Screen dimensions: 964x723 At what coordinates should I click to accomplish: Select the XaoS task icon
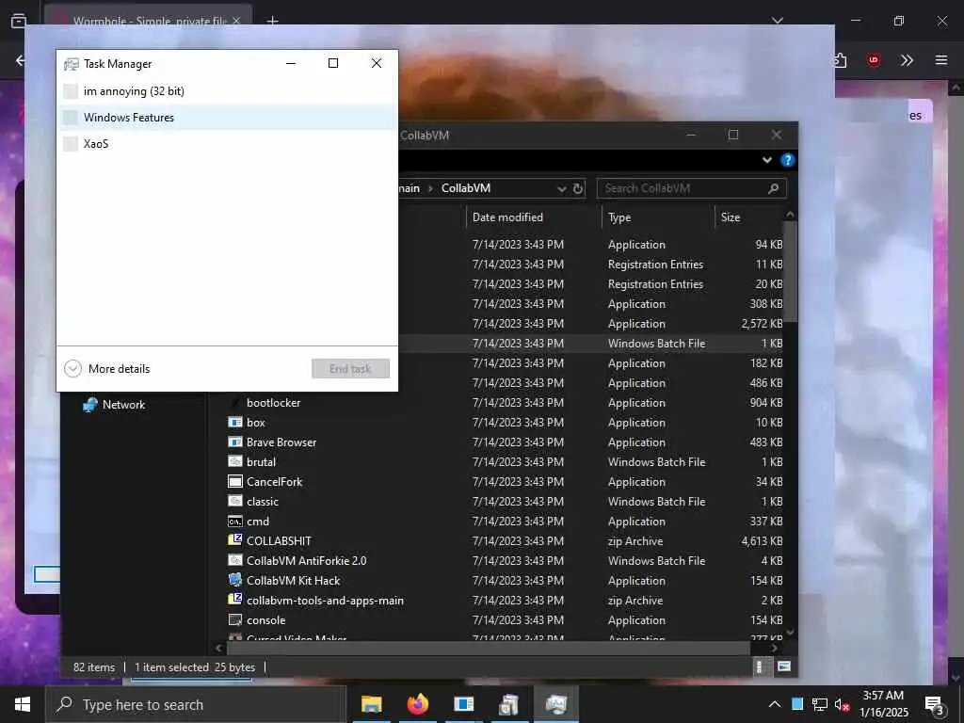tap(71, 144)
